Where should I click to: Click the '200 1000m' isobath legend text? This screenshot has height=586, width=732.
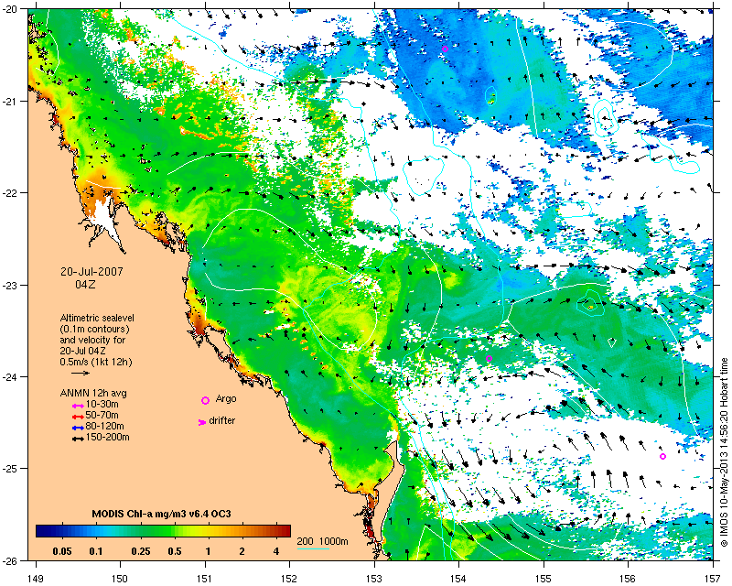(323, 542)
